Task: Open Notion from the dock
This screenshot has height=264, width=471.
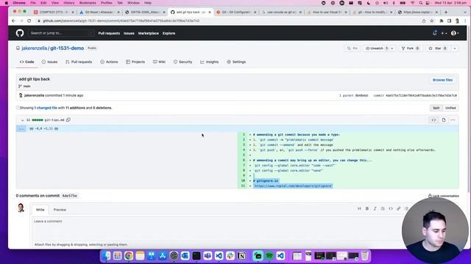Action: click(242, 256)
